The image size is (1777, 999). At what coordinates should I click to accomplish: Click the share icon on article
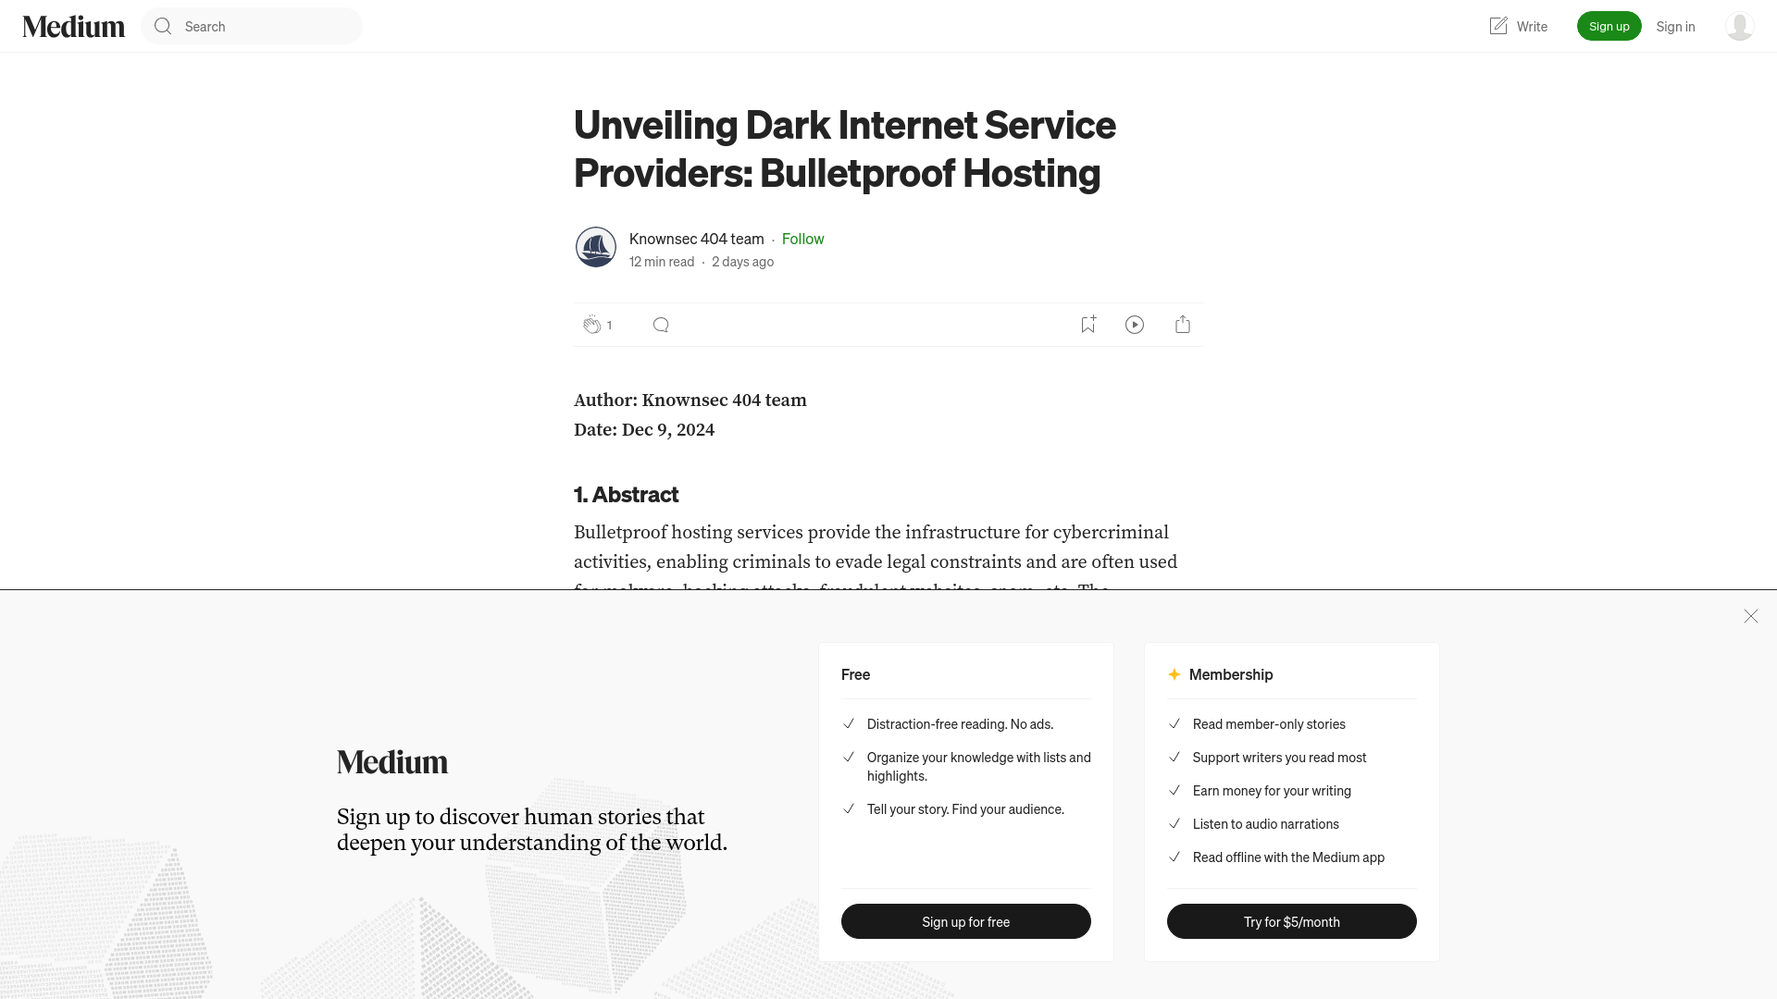point(1183,323)
